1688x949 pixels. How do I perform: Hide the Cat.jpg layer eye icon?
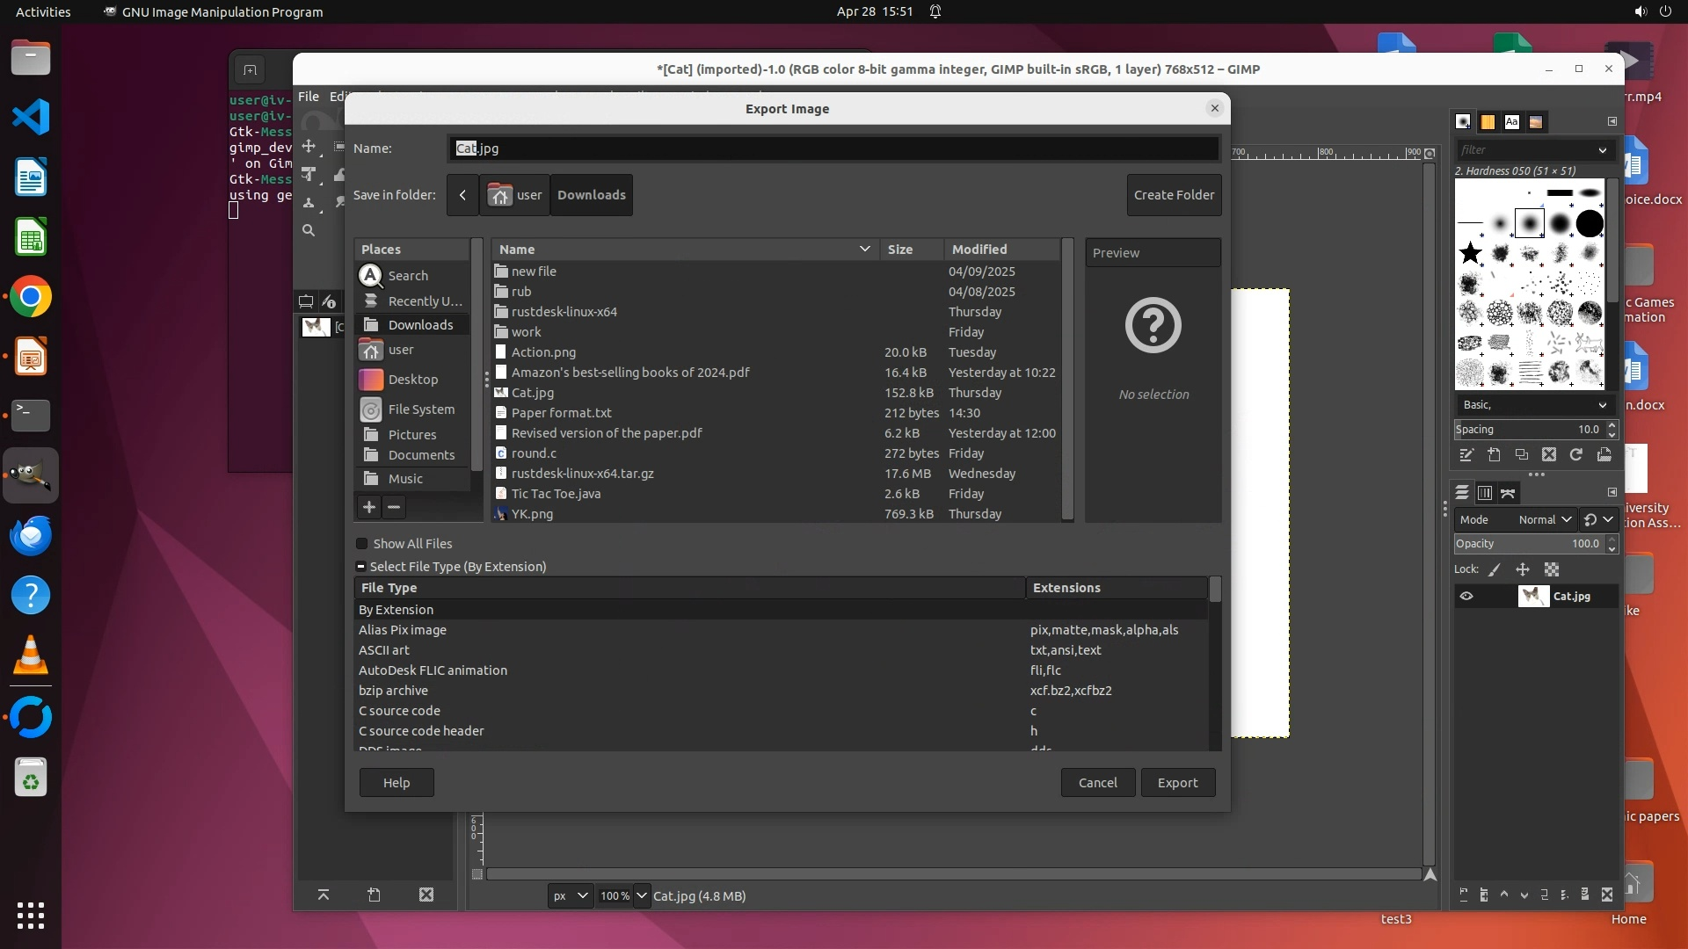coord(1466,597)
